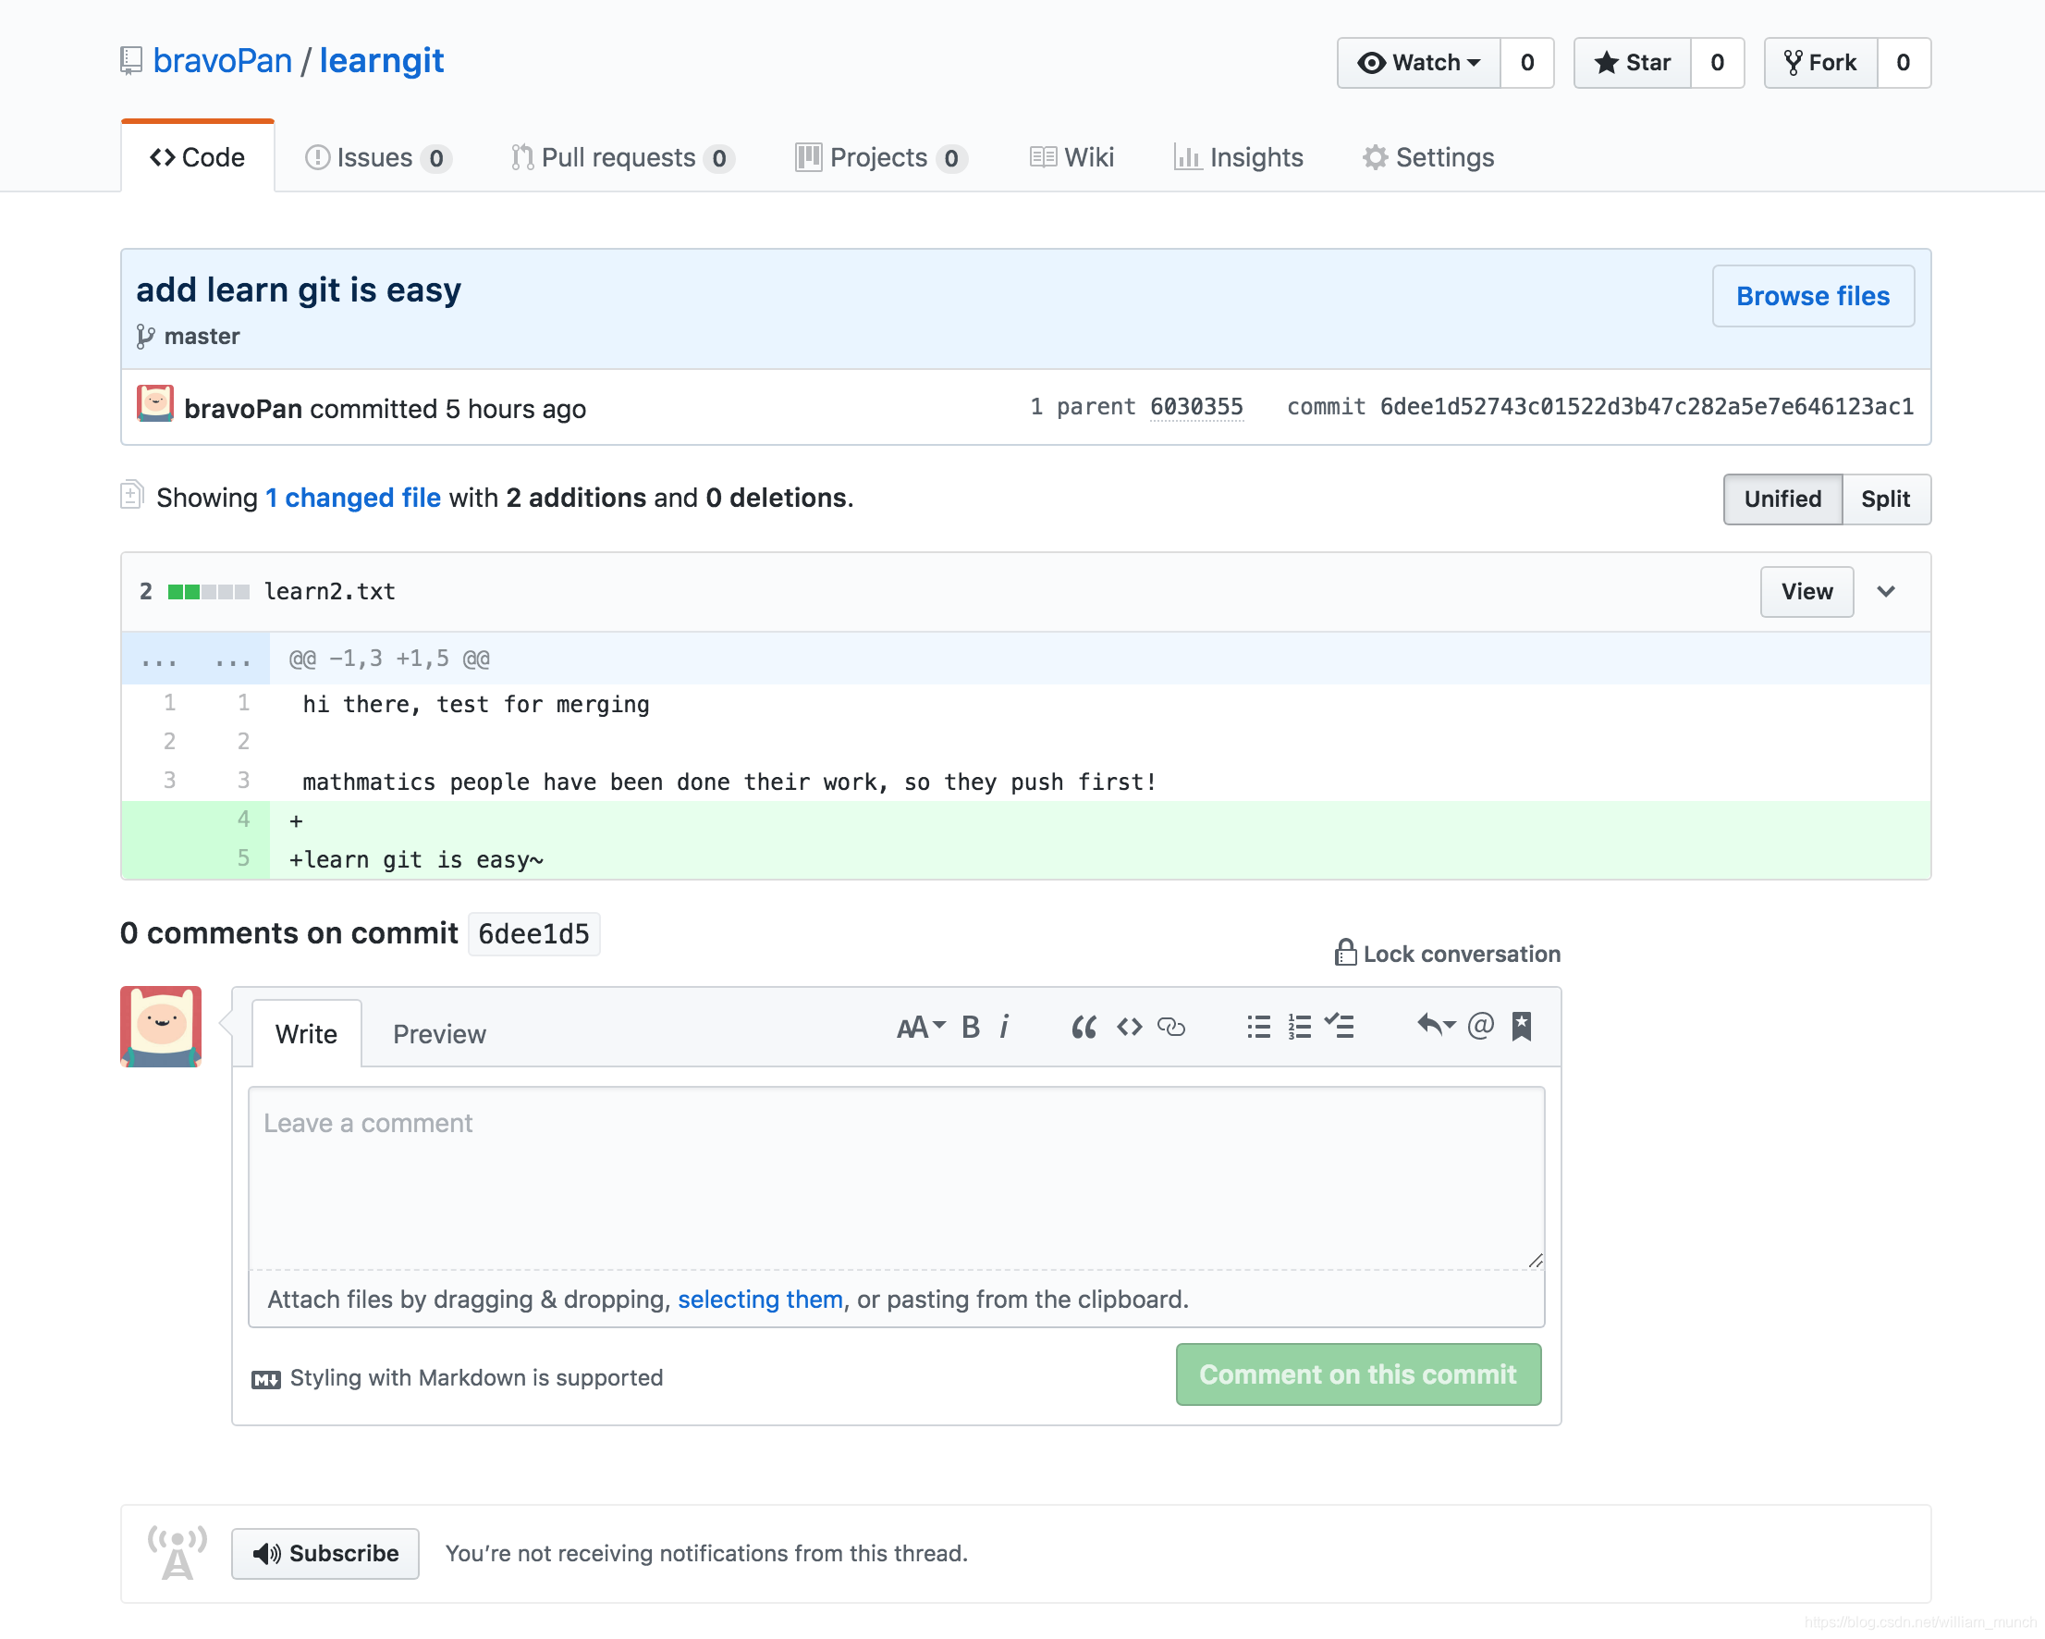Click the Lock conversation padlock

(1345, 953)
